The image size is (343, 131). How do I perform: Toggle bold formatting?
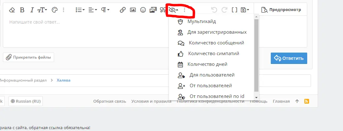(22, 10)
